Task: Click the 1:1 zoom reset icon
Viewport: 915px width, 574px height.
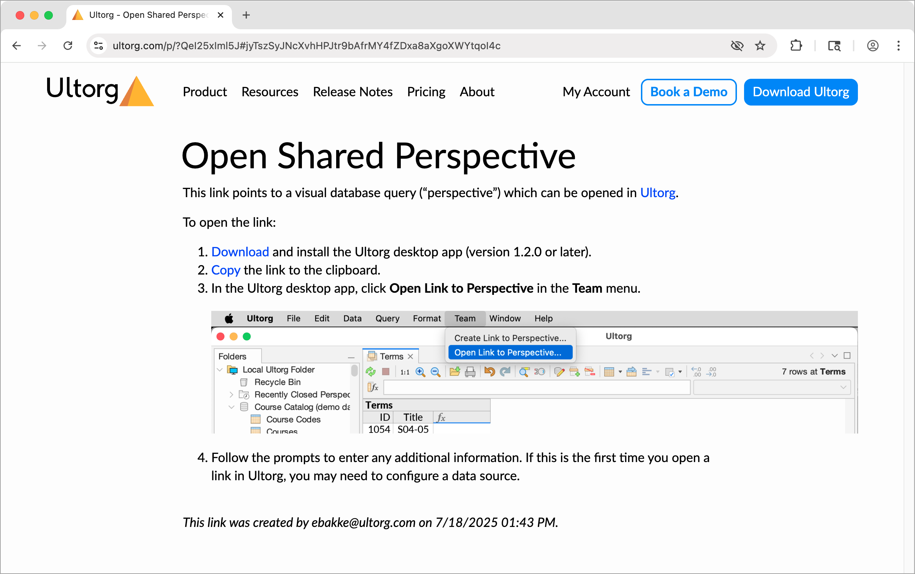Action: click(x=405, y=372)
